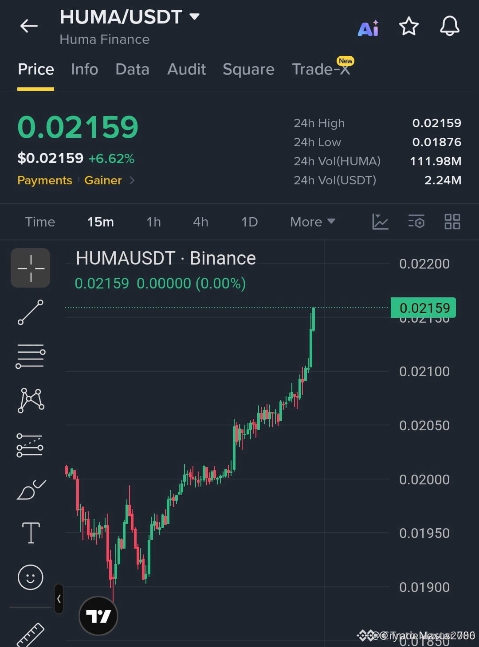Open the chart indicators icon

click(380, 222)
